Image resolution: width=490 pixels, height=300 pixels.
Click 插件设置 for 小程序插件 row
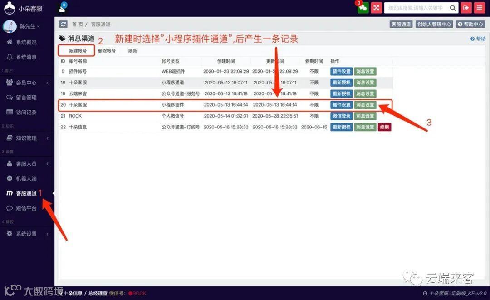click(341, 105)
